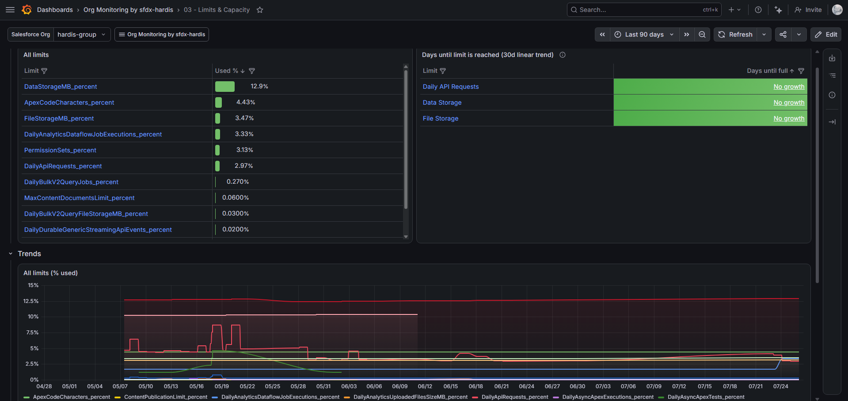The image size is (848, 401).
Task: Star this dashboard as favorite
Action: pyautogui.click(x=260, y=10)
